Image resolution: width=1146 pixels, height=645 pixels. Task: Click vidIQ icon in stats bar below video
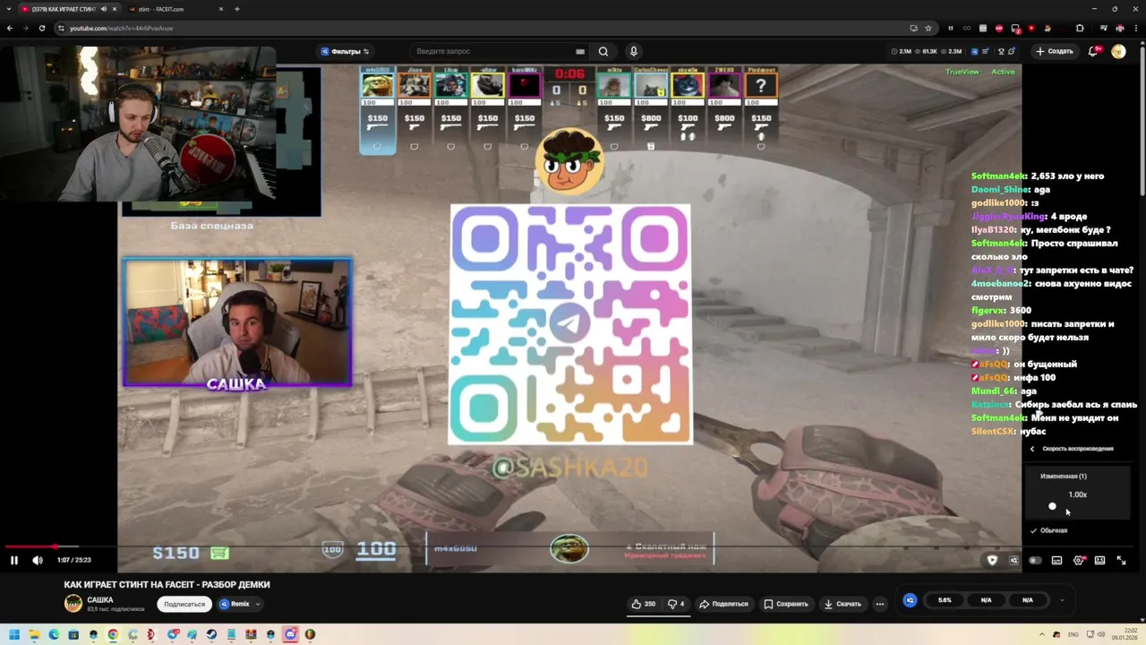click(x=910, y=600)
